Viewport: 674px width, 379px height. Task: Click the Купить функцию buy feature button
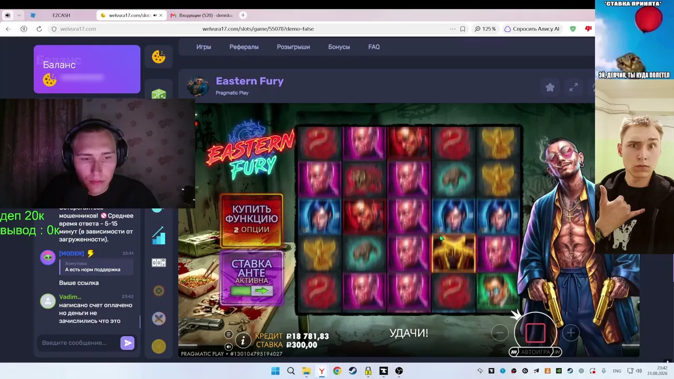[252, 220]
